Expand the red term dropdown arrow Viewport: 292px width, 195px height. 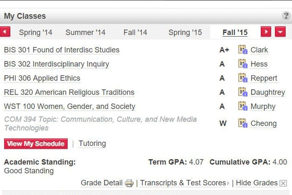(280, 32)
